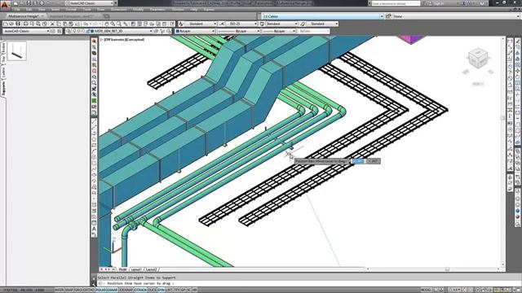Viewport: 522px width, 293px height.
Task: Toggle OSNAP in status bar
Action: 113,290
